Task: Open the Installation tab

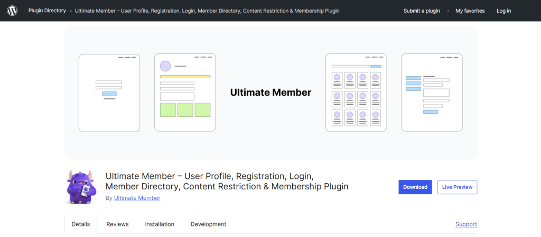Action: pyautogui.click(x=160, y=224)
